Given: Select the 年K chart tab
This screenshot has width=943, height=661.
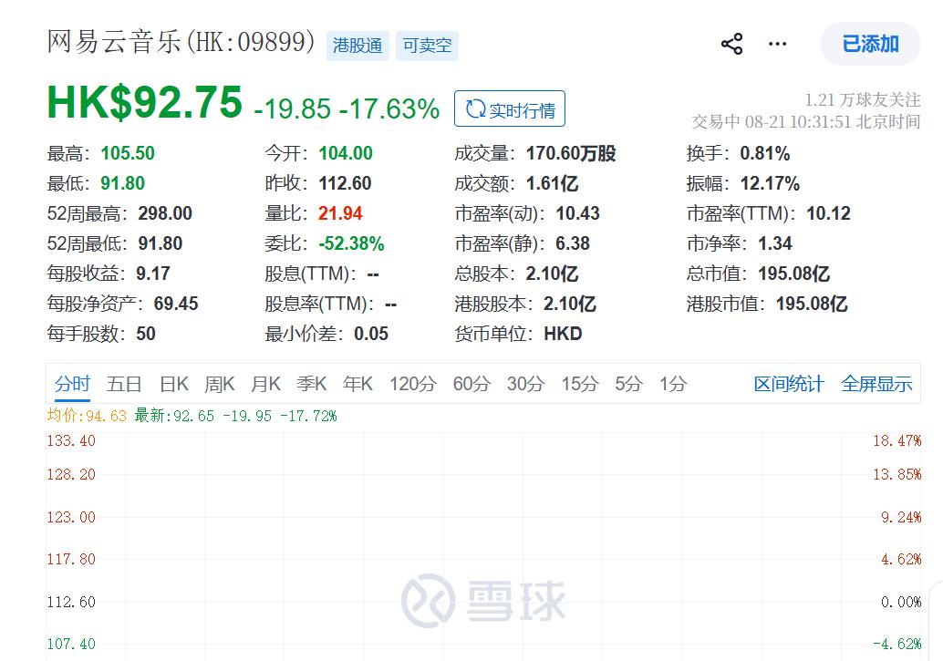Looking at the screenshot, I should 358,384.
